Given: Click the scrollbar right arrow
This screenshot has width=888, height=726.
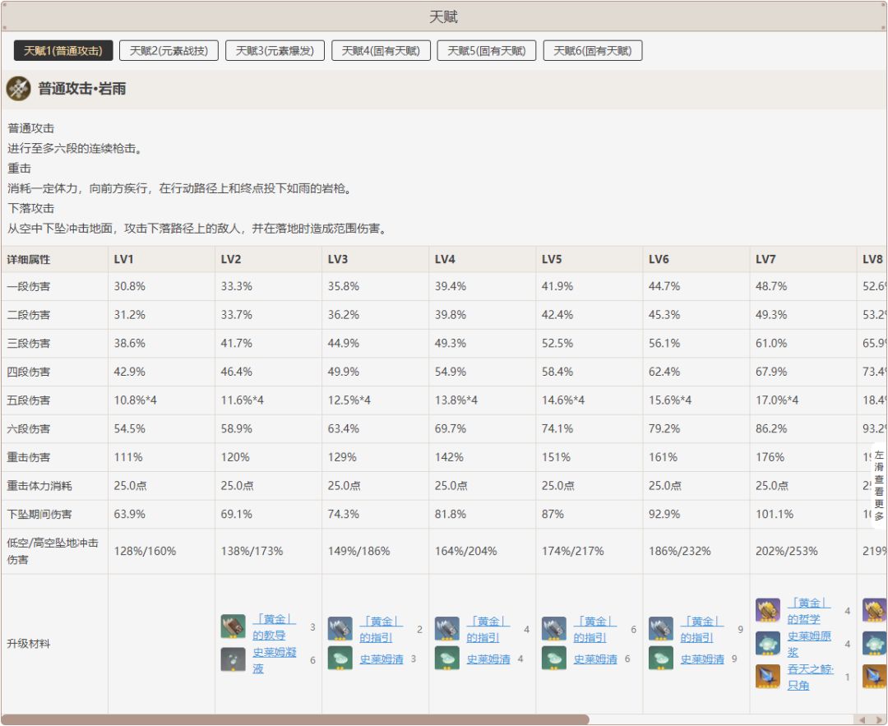Looking at the screenshot, I should [878, 719].
